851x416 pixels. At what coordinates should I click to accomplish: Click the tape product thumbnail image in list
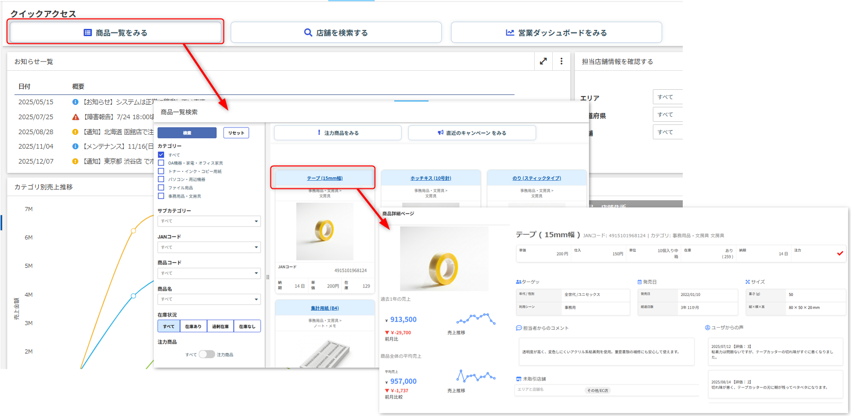325,231
